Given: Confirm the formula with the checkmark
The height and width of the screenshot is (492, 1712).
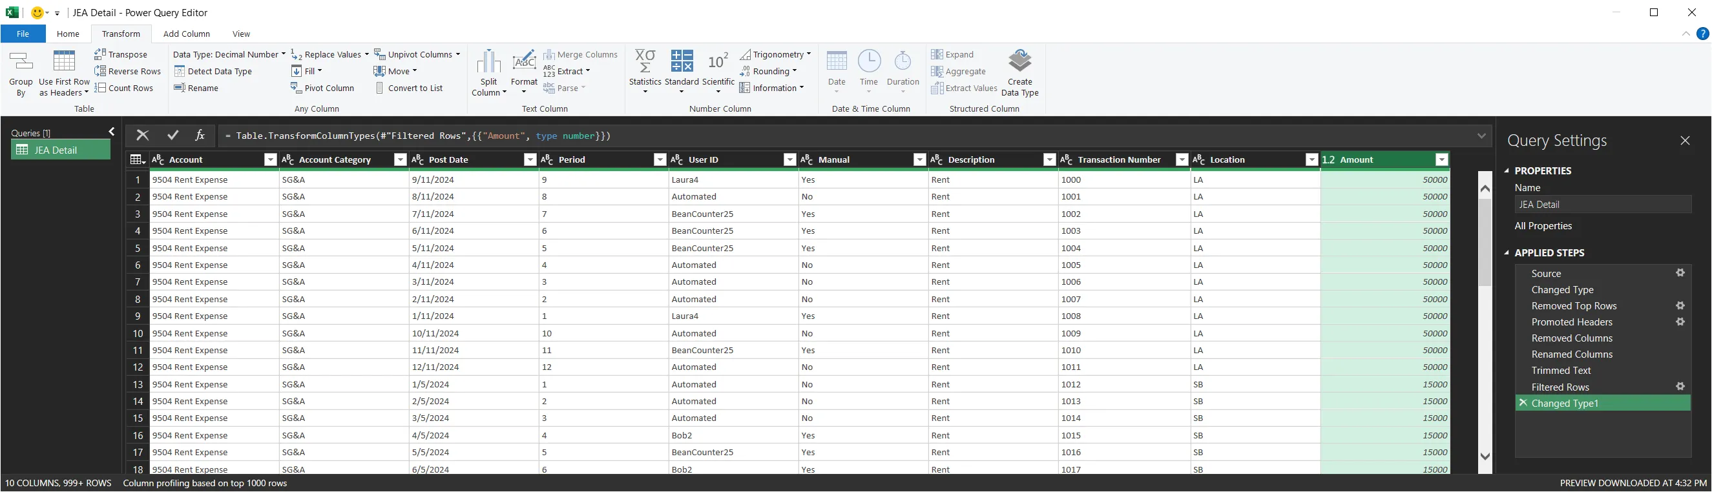Looking at the screenshot, I should 172,136.
